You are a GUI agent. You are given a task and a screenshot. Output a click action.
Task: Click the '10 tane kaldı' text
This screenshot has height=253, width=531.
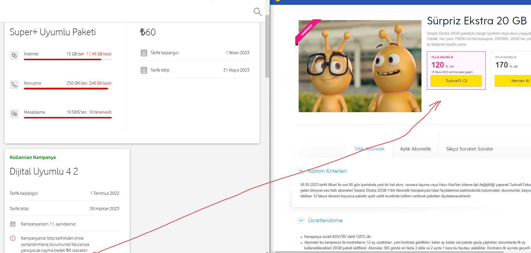click(100, 112)
